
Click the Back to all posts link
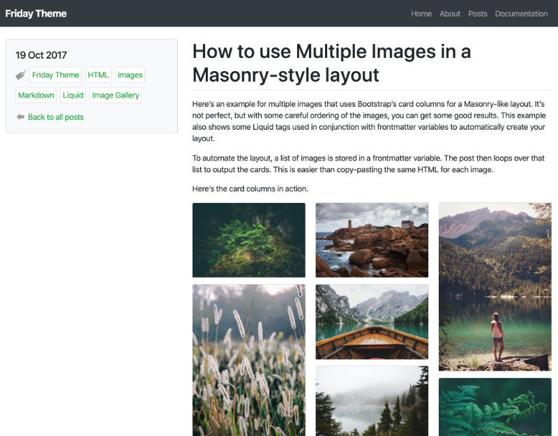[56, 117]
